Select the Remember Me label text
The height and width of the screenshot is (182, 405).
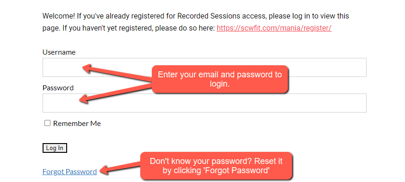77,124
